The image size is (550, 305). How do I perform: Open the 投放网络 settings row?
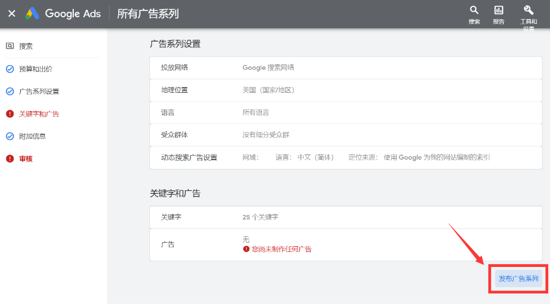coord(345,67)
